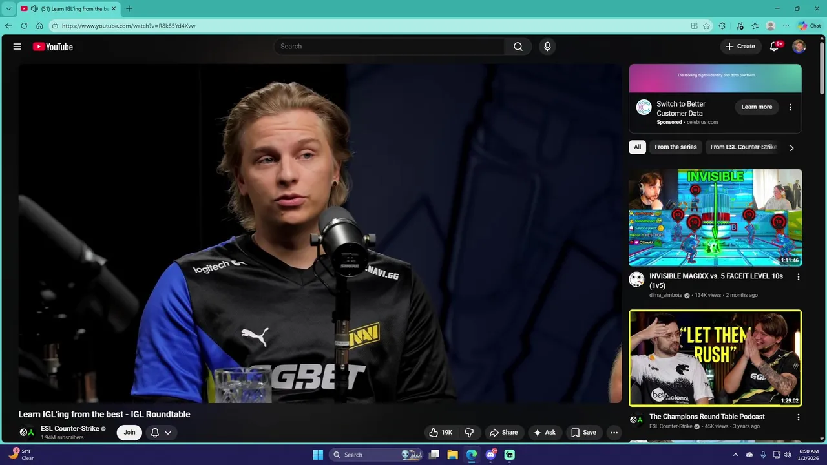Go to YouTube home via the logo
The image size is (827, 465).
point(53,46)
